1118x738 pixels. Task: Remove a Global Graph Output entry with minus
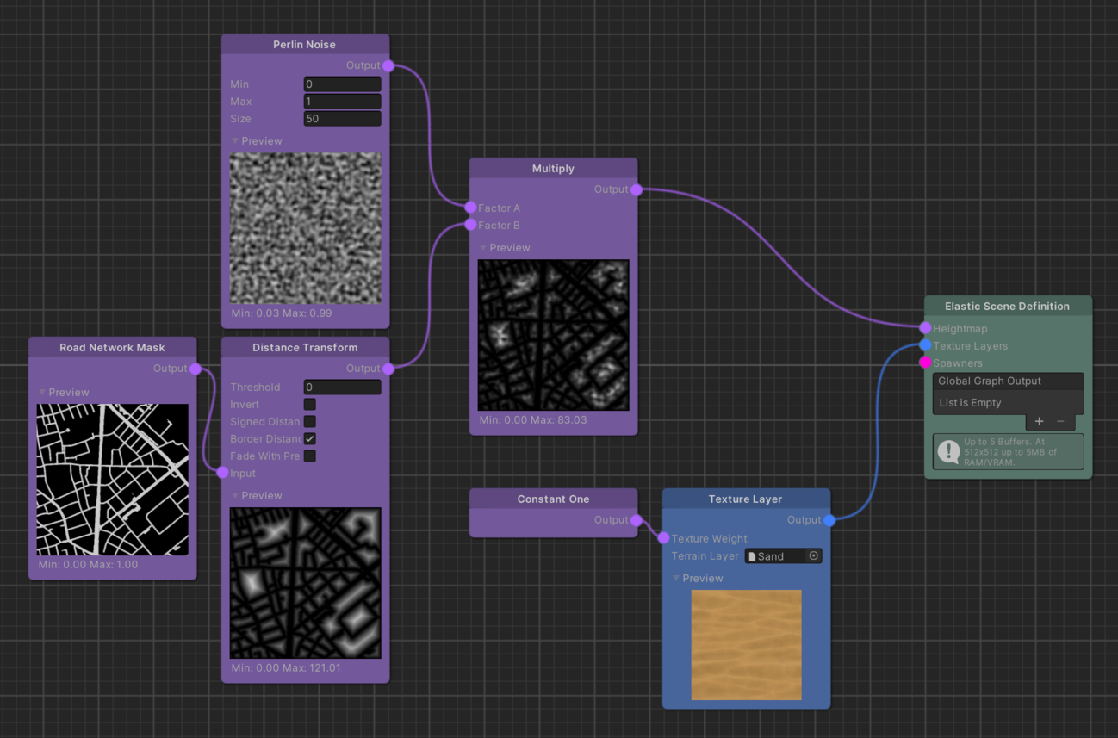click(x=1060, y=421)
